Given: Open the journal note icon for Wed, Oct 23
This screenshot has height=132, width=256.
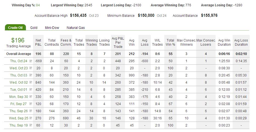Looking at the screenshot, I should click(30, 68).
